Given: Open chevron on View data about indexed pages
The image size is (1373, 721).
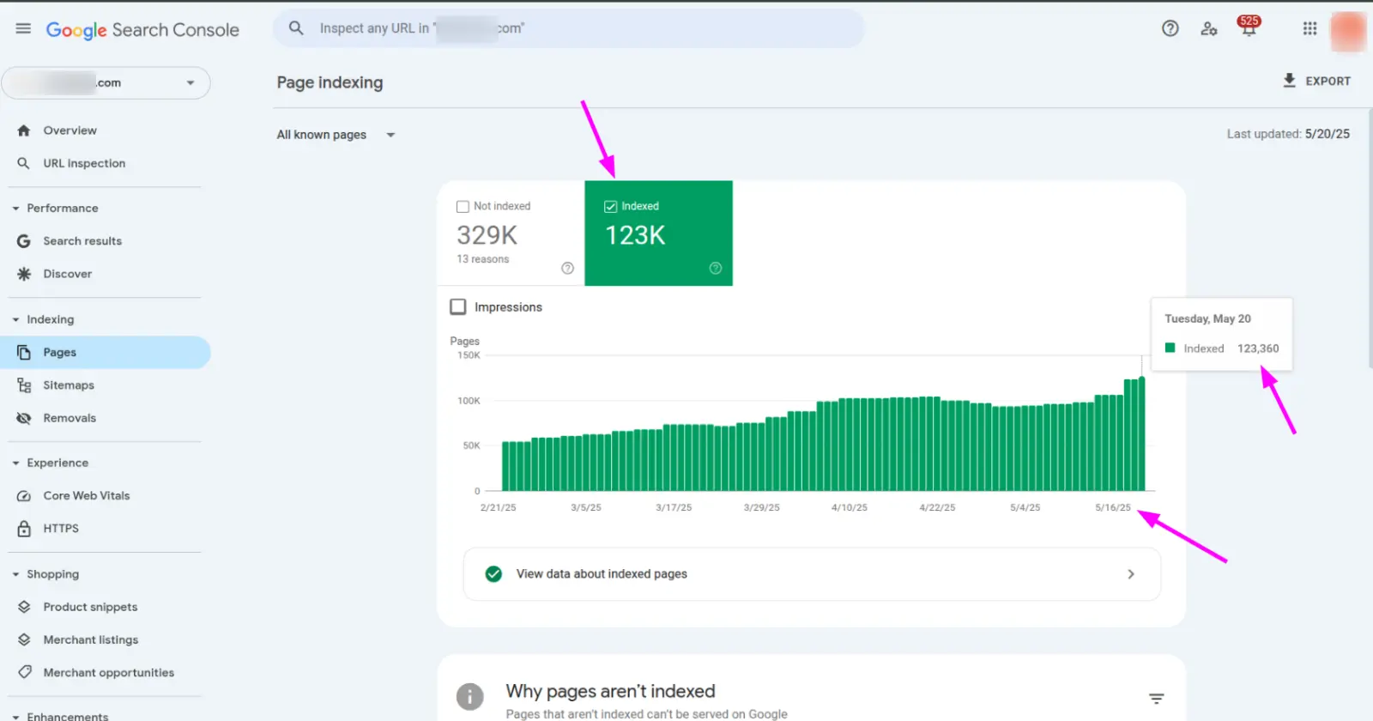Looking at the screenshot, I should [1131, 574].
